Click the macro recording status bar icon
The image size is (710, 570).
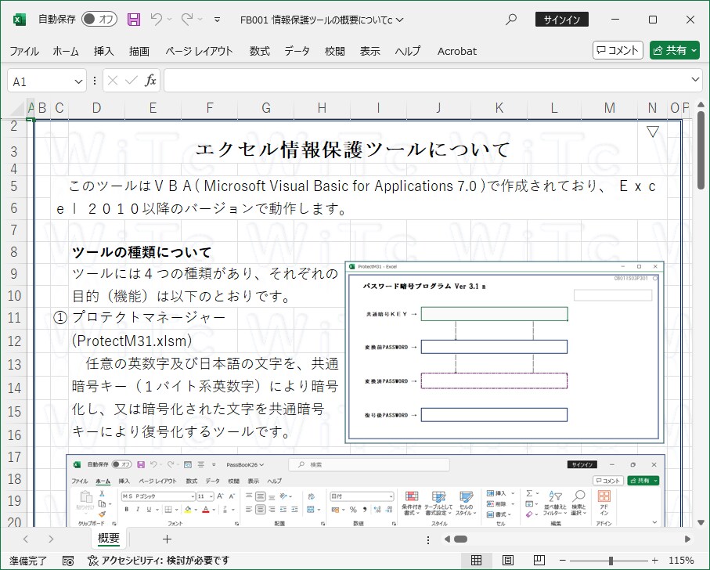pyautogui.click(x=68, y=561)
